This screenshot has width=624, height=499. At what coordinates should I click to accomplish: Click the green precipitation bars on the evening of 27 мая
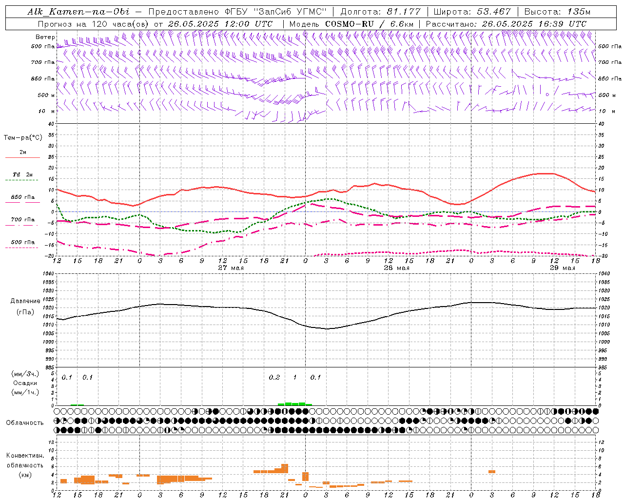point(295,404)
